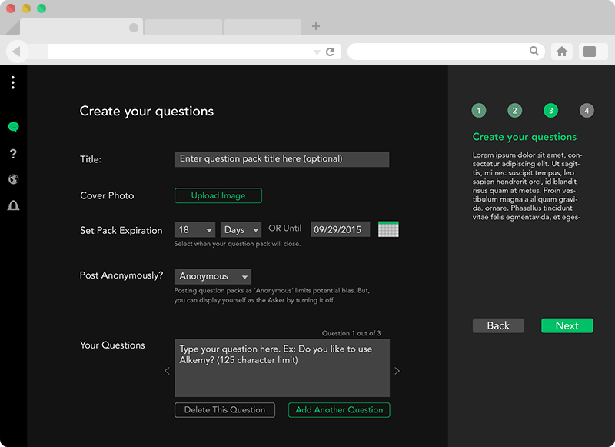Click the browser back arrow button
The width and height of the screenshot is (615, 447).
pyautogui.click(x=17, y=52)
